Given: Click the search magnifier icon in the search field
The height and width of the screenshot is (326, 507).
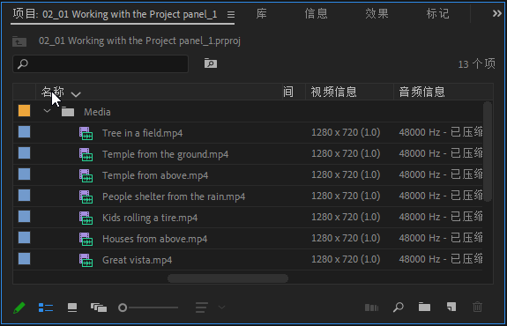Looking at the screenshot, I should pos(23,63).
